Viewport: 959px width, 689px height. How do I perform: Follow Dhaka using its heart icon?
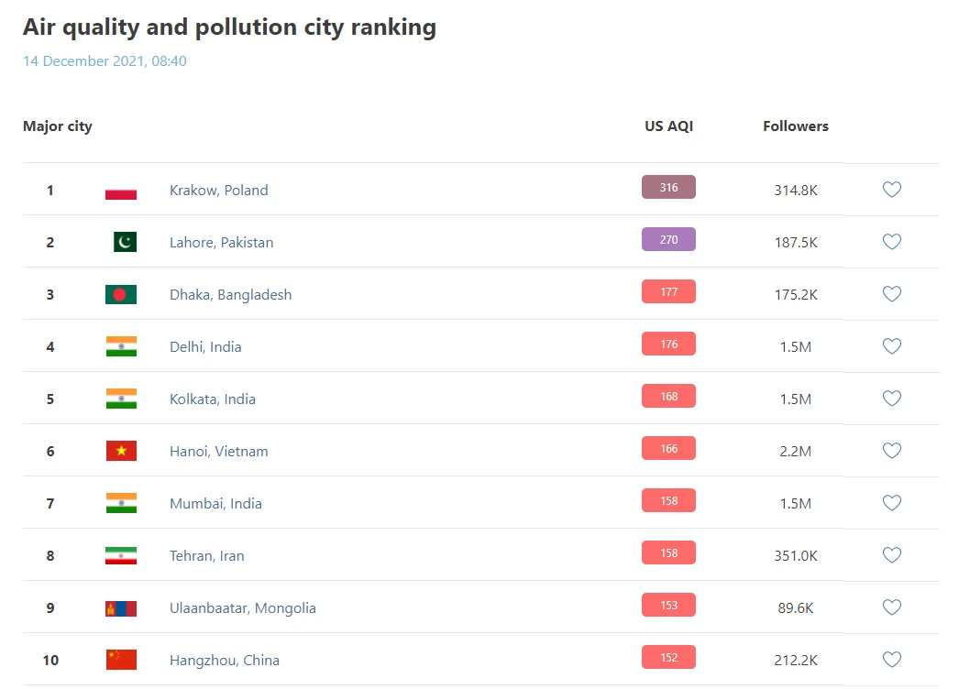891,294
